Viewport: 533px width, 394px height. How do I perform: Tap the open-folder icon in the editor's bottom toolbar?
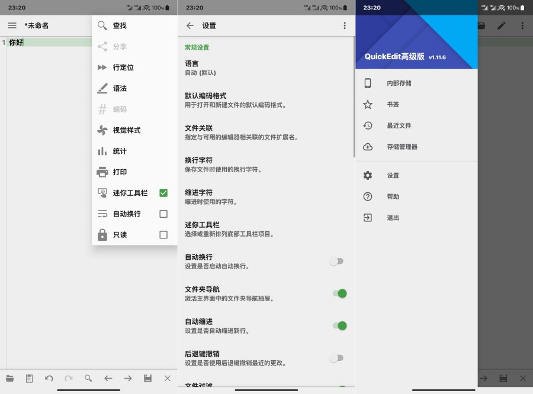pyautogui.click(x=10, y=379)
